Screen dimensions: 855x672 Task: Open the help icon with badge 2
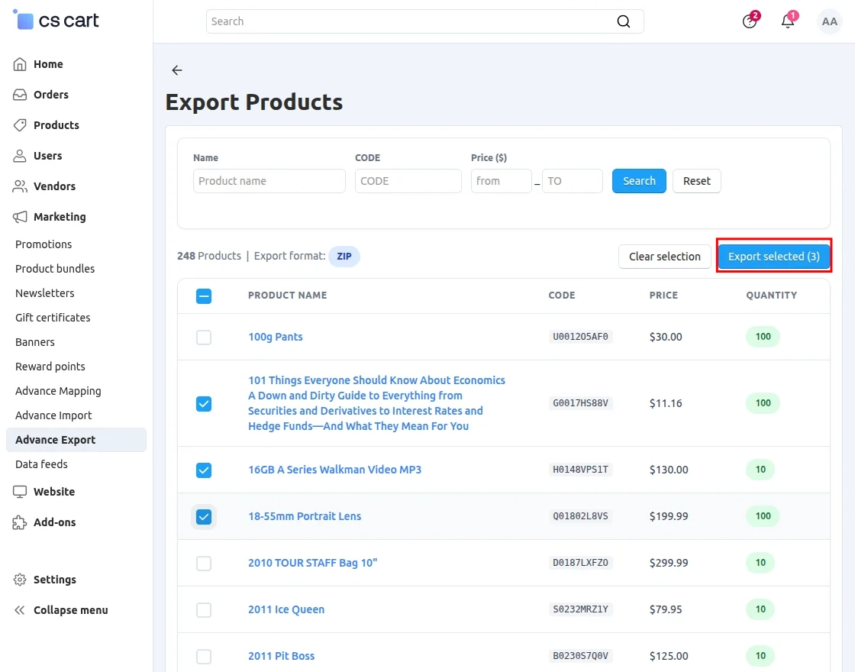click(749, 21)
